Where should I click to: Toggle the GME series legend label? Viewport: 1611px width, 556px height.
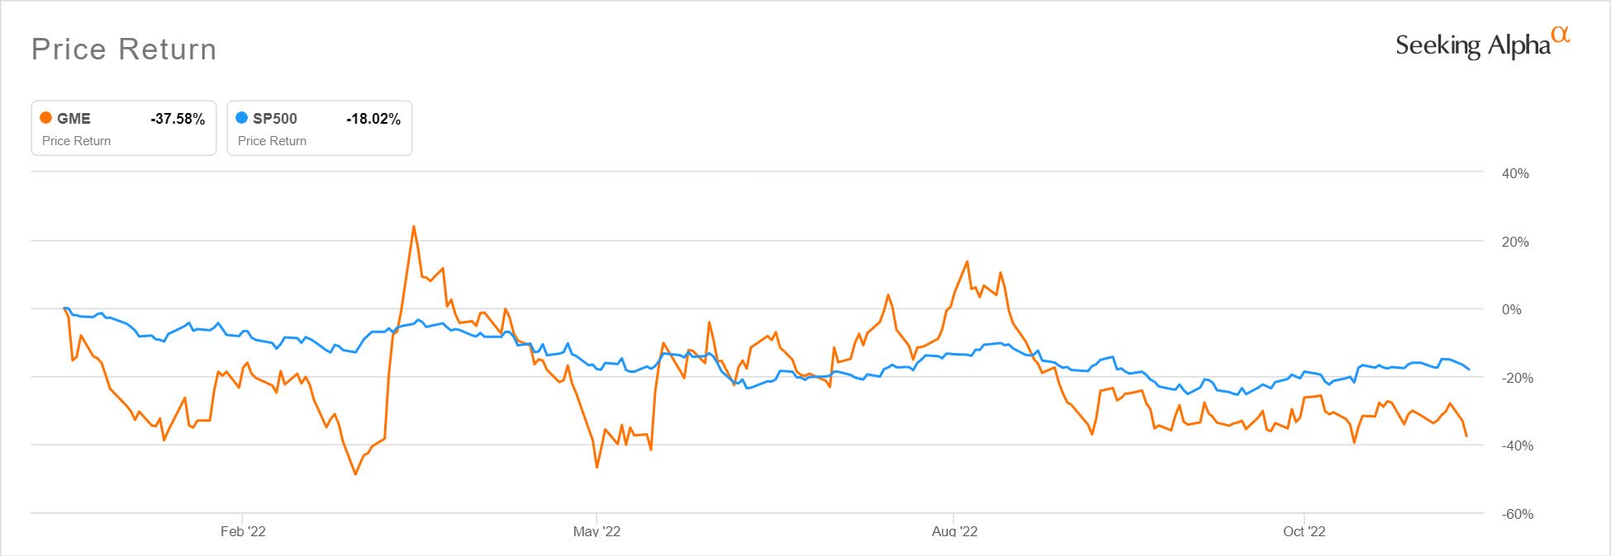tap(74, 119)
